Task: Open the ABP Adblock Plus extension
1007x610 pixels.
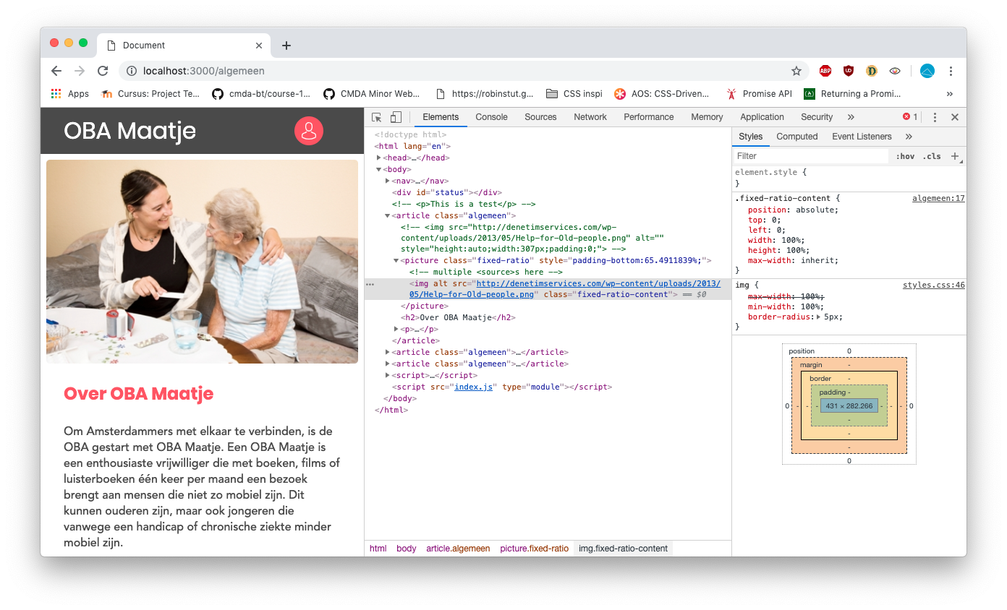Action: click(825, 71)
